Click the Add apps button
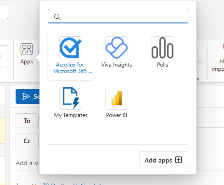Image resolution: width=224 pixels, height=185 pixels. pos(164,159)
